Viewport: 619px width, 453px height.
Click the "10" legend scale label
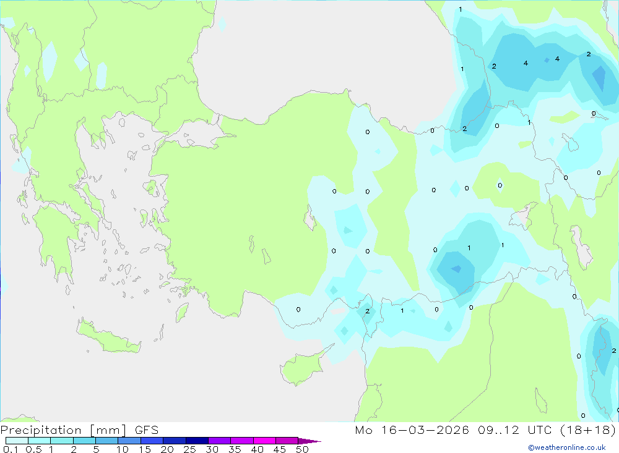coord(123,449)
